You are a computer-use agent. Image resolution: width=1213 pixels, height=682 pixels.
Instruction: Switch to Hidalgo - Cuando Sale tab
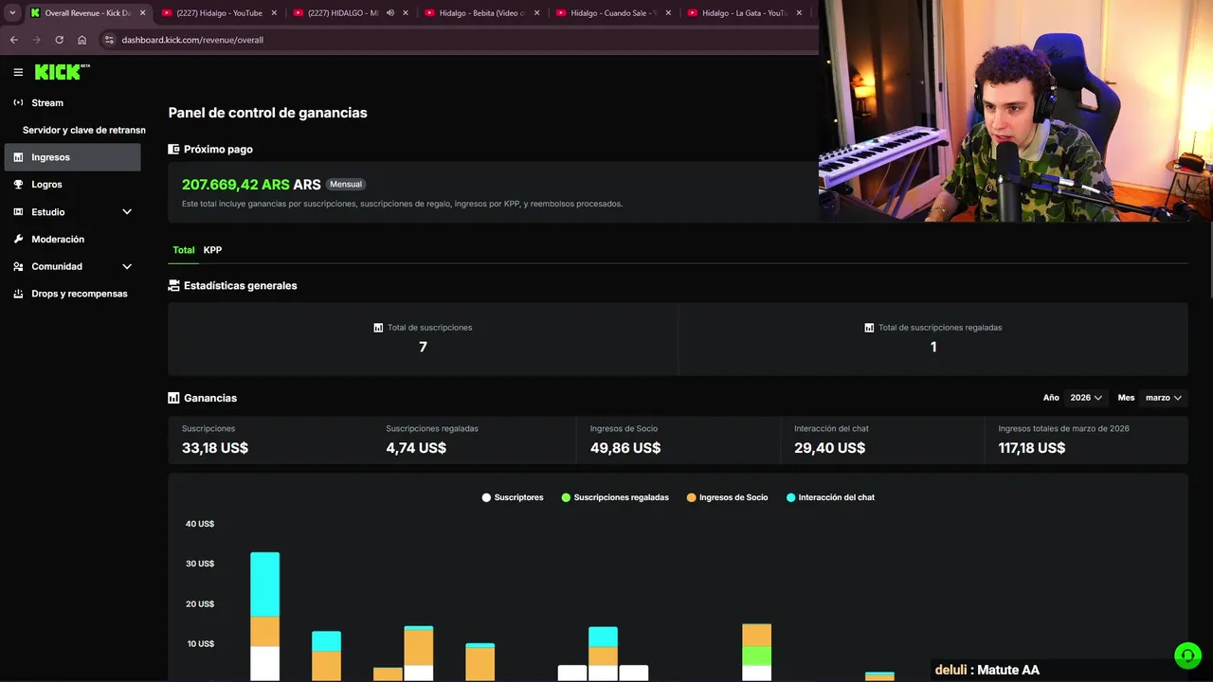point(613,13)
